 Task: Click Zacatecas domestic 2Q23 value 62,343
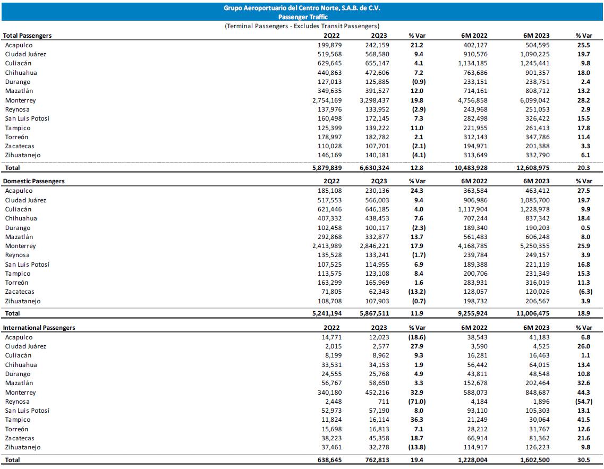coord(378,292)
